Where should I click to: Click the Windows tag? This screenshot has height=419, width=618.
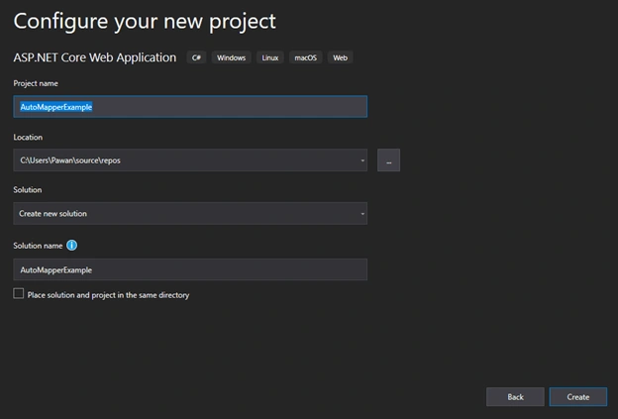232,57
